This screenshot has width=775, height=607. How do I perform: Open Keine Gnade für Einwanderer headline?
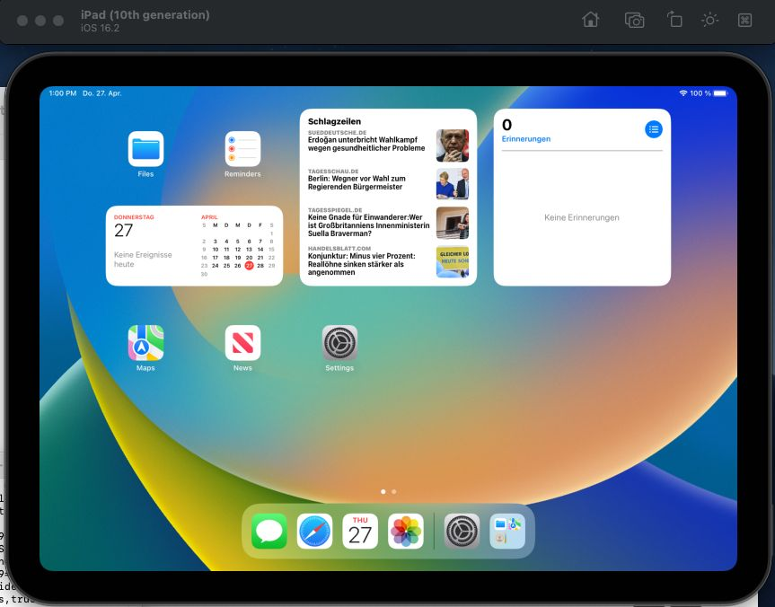tap(368, 224)
